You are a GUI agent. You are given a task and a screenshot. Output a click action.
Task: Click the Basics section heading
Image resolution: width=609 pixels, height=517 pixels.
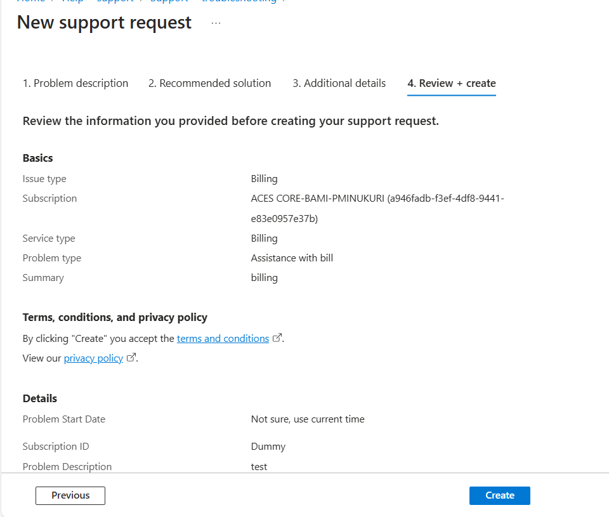pyautogui.click(x=37, y=158)
